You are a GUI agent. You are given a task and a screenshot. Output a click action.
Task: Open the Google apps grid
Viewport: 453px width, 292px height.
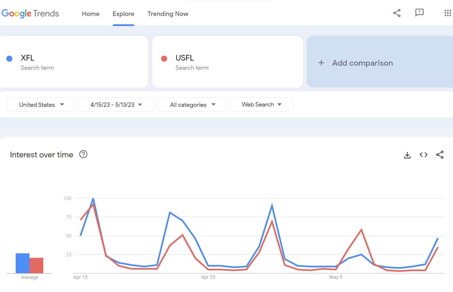point(448,13)
